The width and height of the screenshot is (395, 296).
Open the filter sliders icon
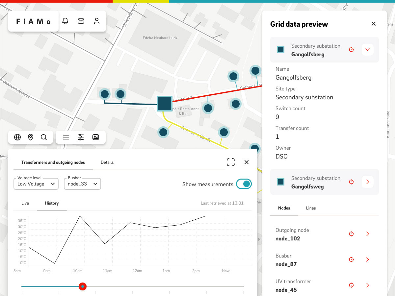[x=81, y=137]
